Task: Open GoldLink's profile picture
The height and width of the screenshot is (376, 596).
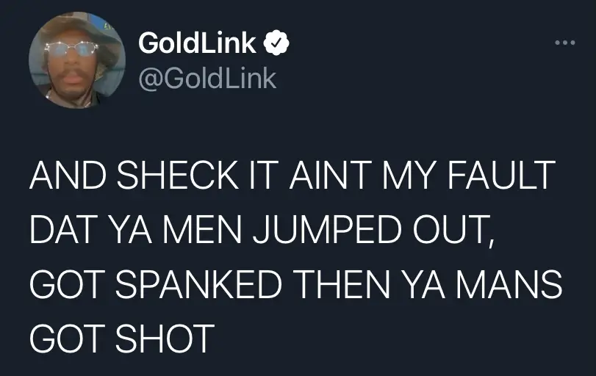Action: click(x=76, y=61)
